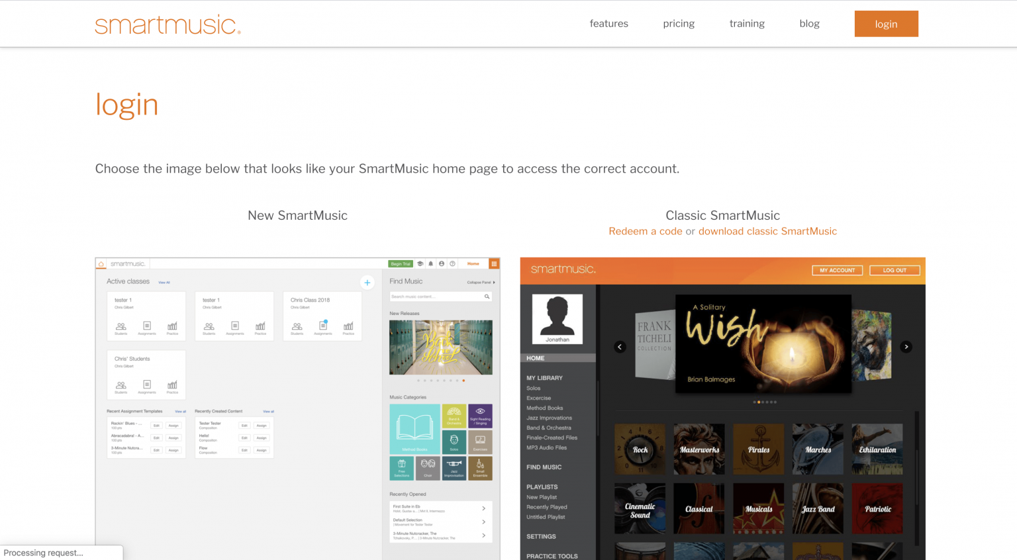Follow the Redeem a code link
Image resolution: width=1017 pixels, height=560 pixels.
pos(646,231)
